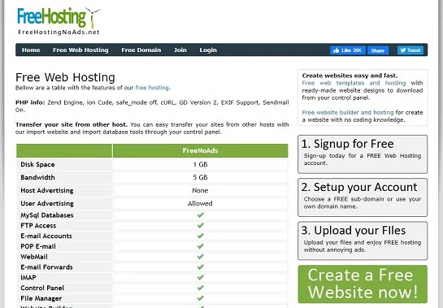The width and height of the screenshot is (443, 308).
Task: Click the FTP Access checkmark
Action: (x=200, y=225)
